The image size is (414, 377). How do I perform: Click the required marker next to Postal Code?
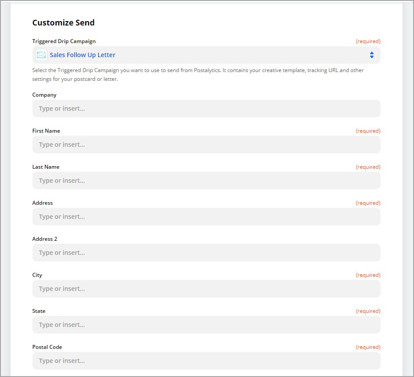click(x=368, y=347)
